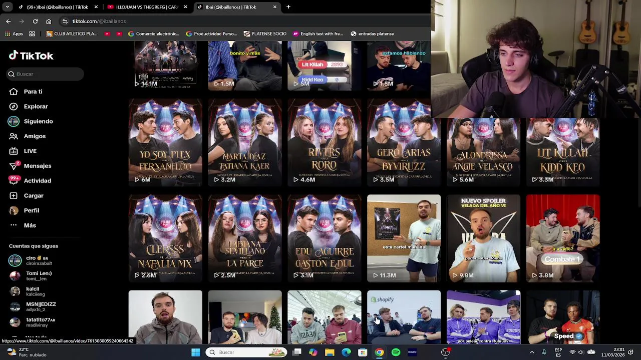Screen dimensions: 641x360
Task: Open Comercio electrónico bookmark
Action: 154,33
